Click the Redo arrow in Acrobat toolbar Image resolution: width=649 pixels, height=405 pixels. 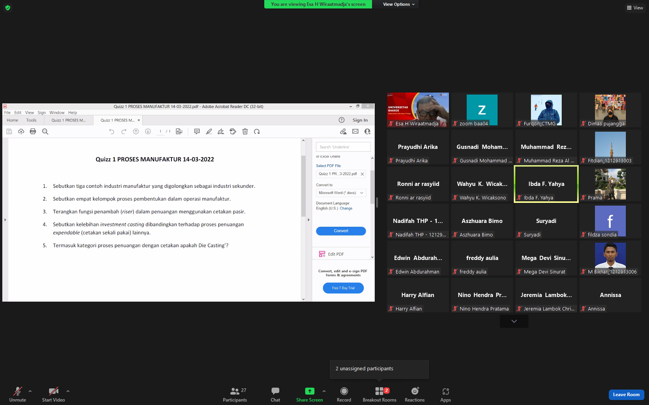(x=124, y=132)
